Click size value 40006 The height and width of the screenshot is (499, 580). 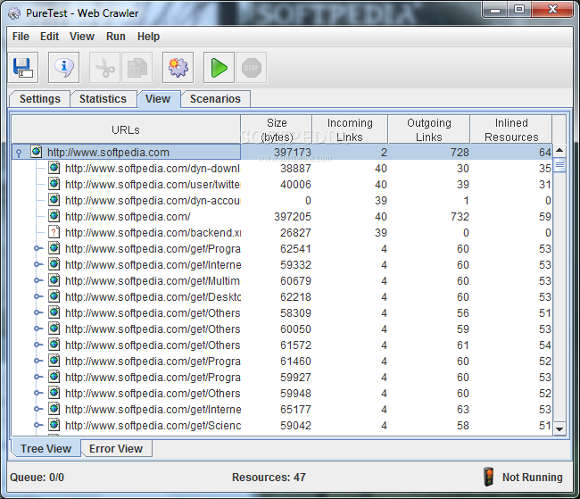click(295, 185)
